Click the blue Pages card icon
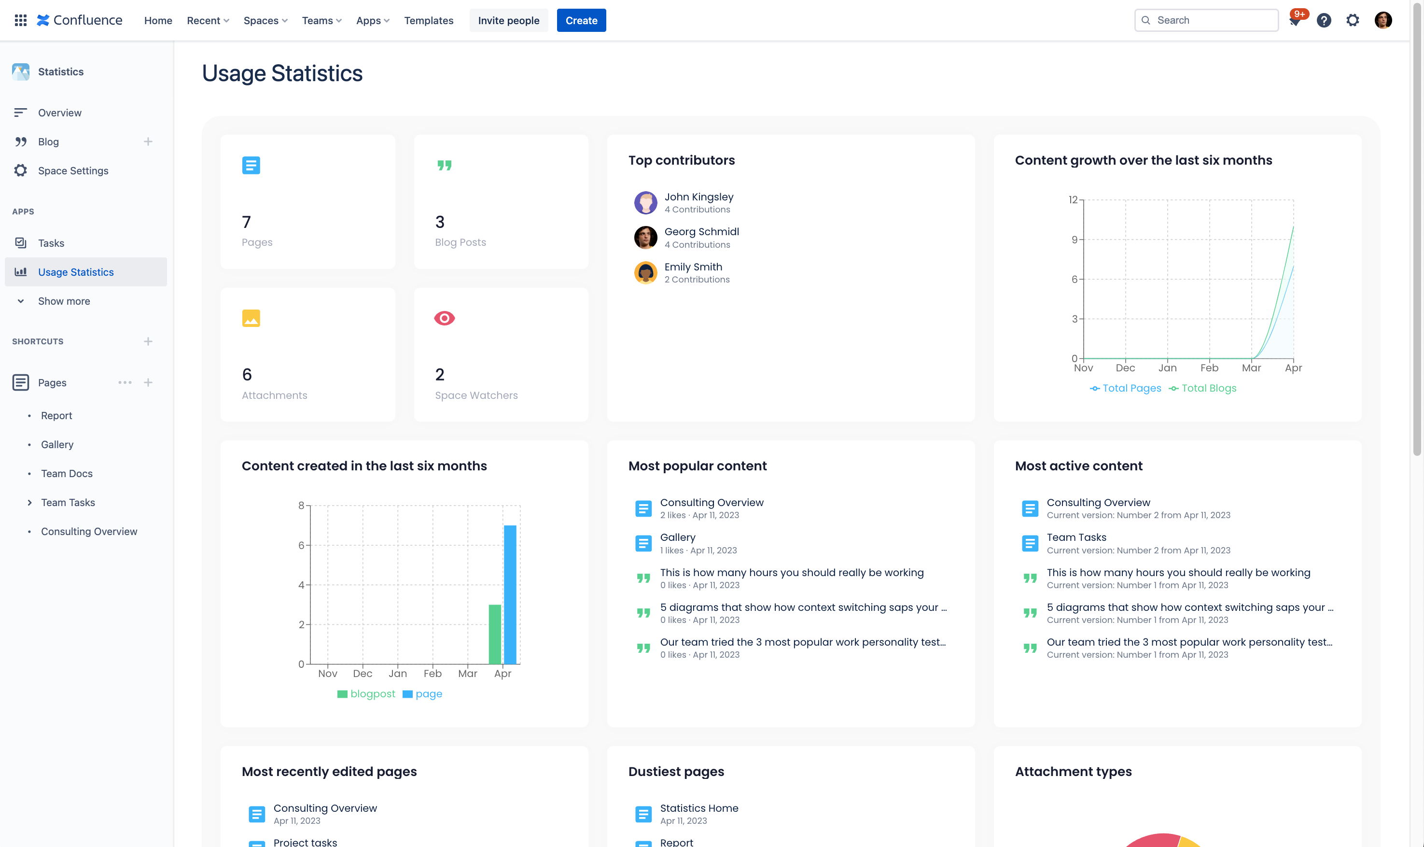Image resolution: width=1424 pixels, height=847 pixels. pos(251,166)
